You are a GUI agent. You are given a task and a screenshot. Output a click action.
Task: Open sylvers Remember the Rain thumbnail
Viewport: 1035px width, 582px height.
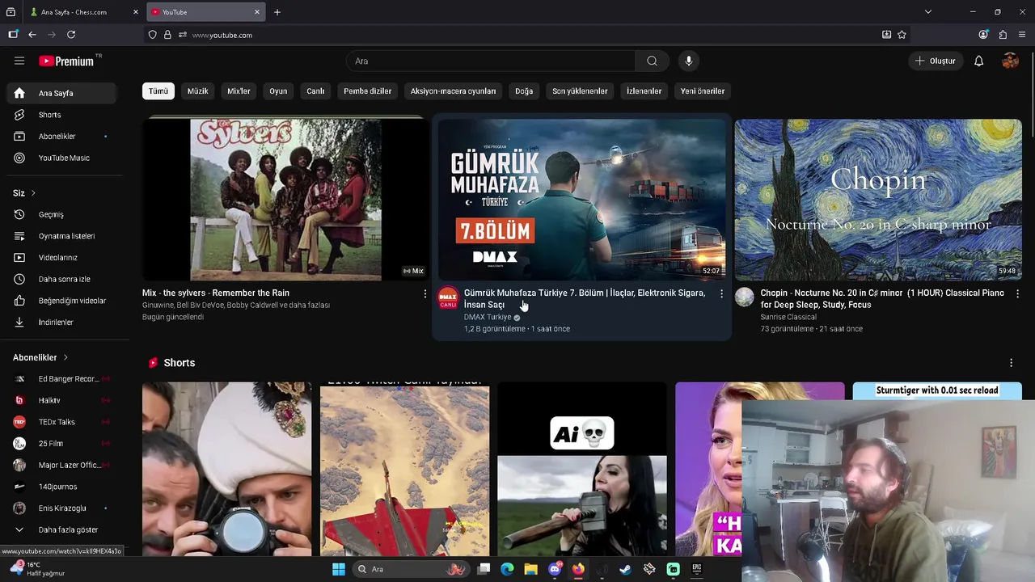pyautogui.click(x=285, y=200)
